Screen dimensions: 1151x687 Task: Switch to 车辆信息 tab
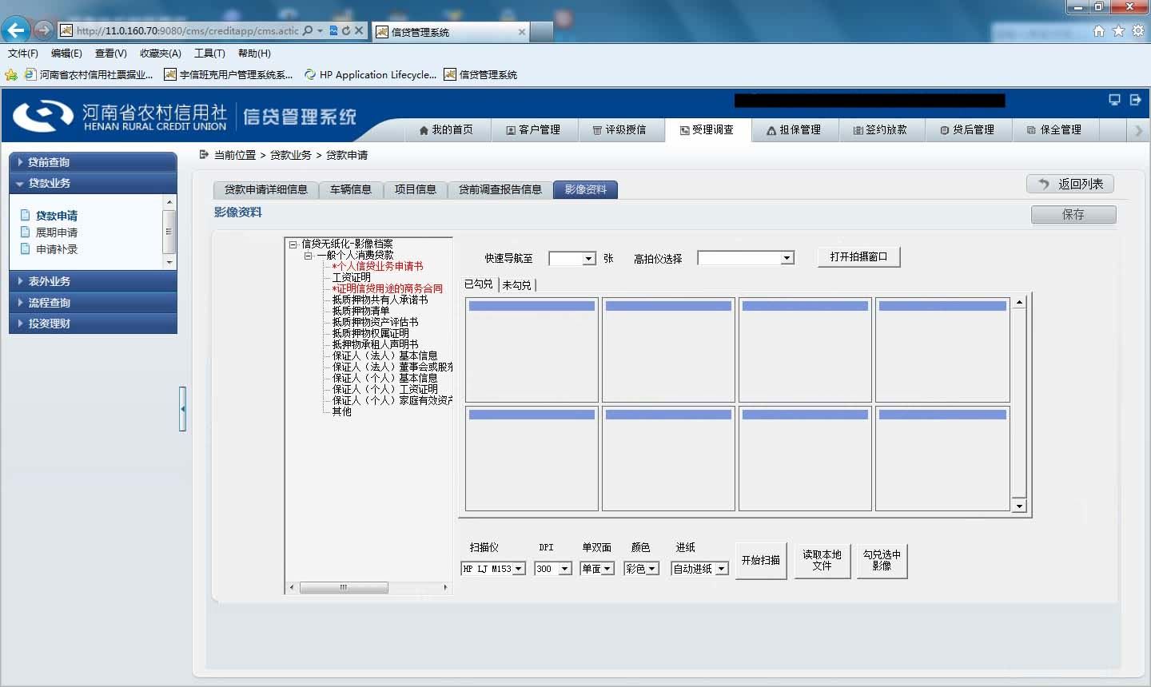pyautogui.click(x=351, y=189)
